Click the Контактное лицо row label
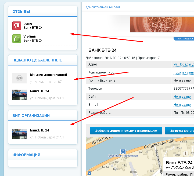The height and width of the screenshot is (176, 194). click(x=101, y=72)
